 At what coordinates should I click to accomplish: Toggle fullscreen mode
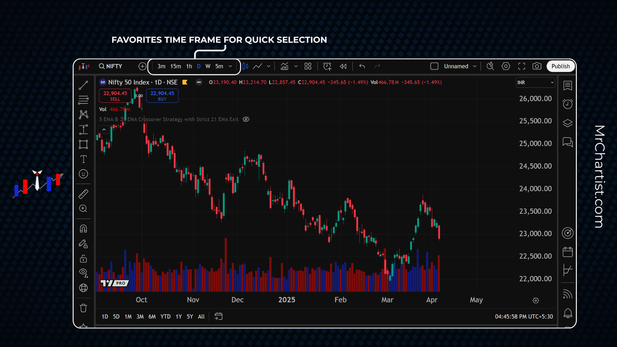pos(522,66)
